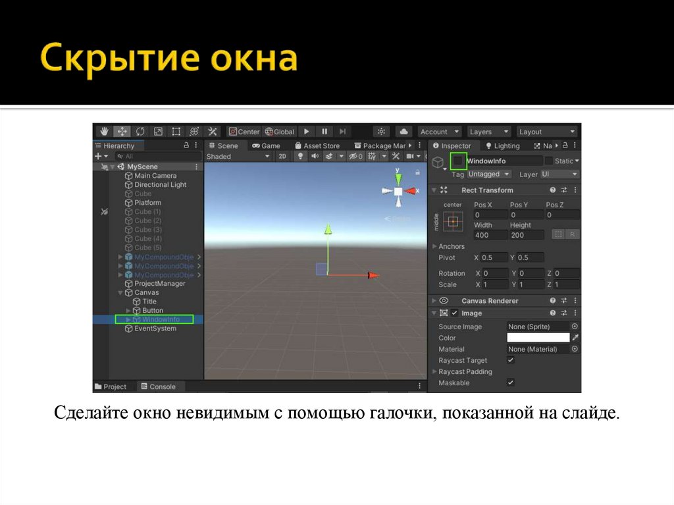674x505 pixels.
Task: Switch to the Asset Store tab
Action: (x=317, y=146)
